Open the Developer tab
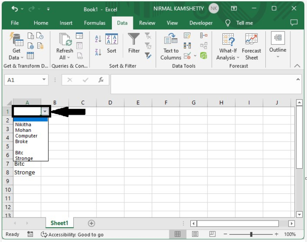The image size is (307, 242). (x=201, y=23)
